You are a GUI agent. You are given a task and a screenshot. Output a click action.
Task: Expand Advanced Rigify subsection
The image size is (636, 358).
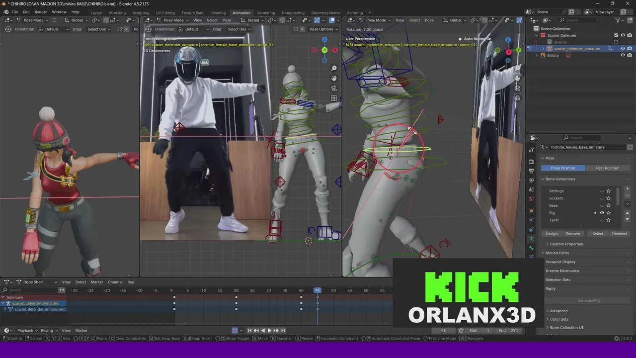tap(558, 311)
